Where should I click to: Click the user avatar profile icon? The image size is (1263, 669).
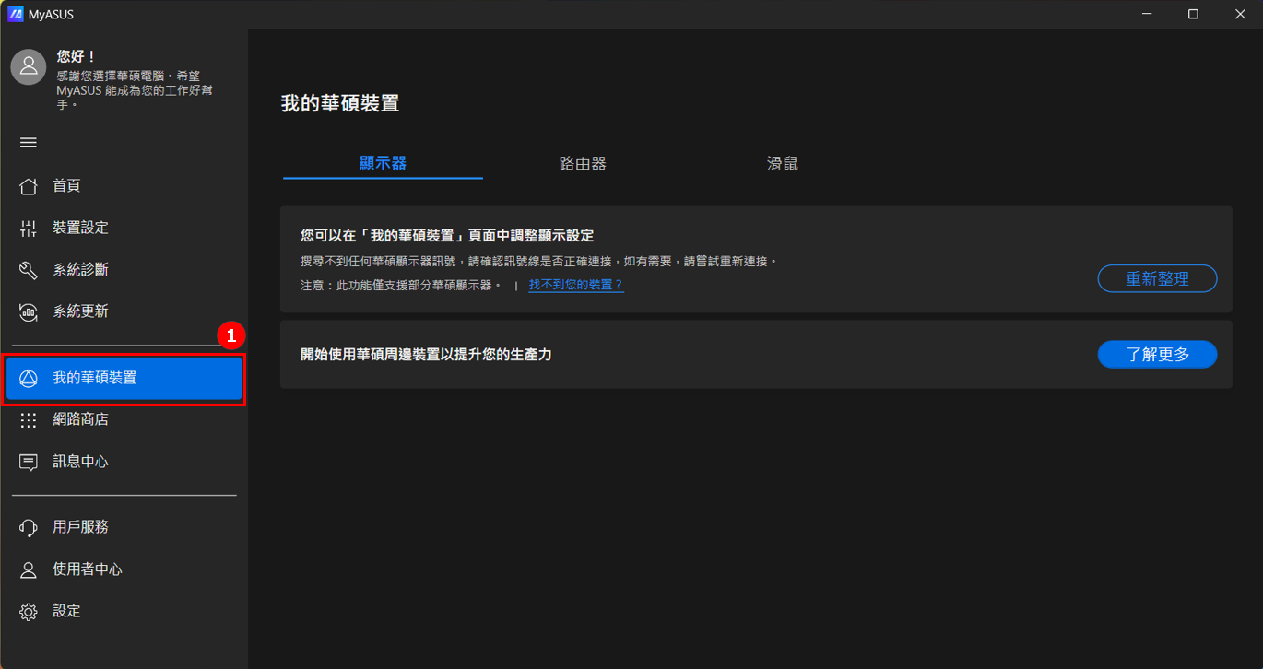pyautogui.click(x=29, y=67)
